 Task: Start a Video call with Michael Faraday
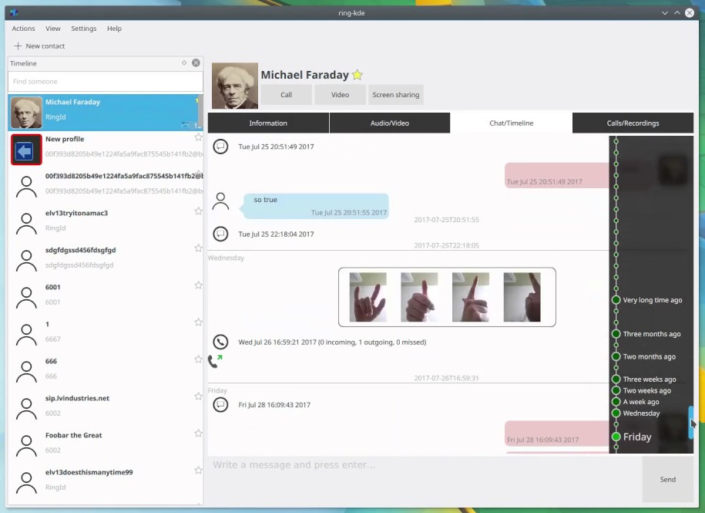340,95
